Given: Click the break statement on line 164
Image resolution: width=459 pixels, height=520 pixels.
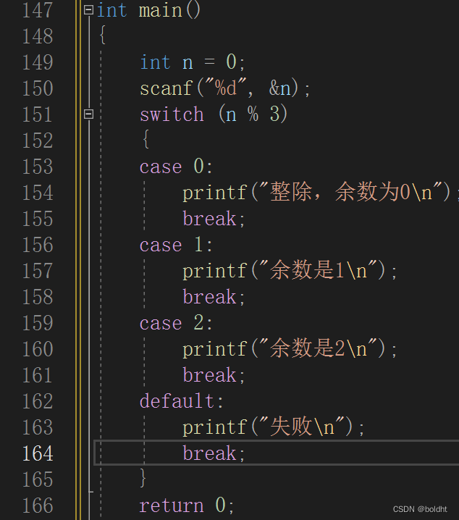Looking at the screenshot, I should [x=214, y=453].
